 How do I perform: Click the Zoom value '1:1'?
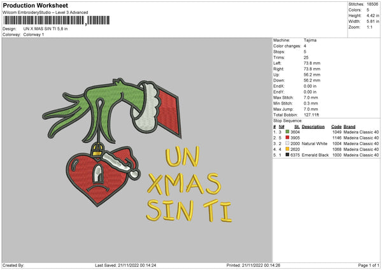369,27
